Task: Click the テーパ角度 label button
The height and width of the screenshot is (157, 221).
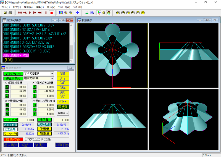Action: point(11,120)
